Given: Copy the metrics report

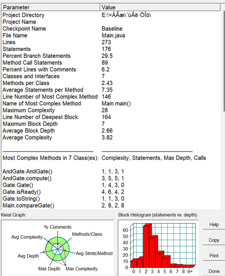Looking at the screenshot, I should click(214, 240).
